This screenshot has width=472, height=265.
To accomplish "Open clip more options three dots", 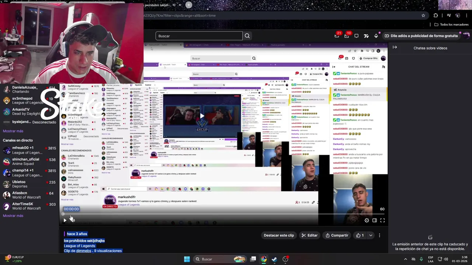I will pos(379,235).
